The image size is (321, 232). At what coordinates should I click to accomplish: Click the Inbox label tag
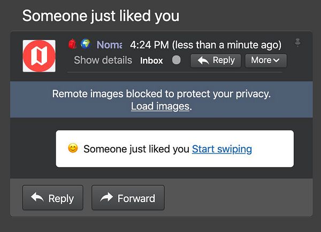coord(151,60)
